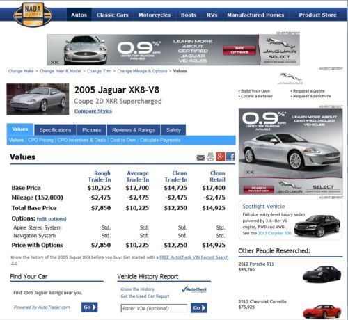Open Manufactured Homes section
Screen dimensions: 348x320
click(255, 15)
